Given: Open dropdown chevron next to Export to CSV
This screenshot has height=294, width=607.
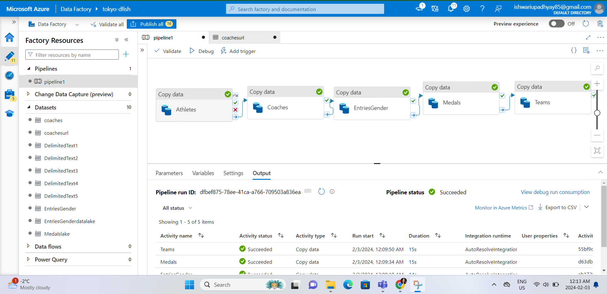Looking at the screenshot, I should tap(587, 207).
